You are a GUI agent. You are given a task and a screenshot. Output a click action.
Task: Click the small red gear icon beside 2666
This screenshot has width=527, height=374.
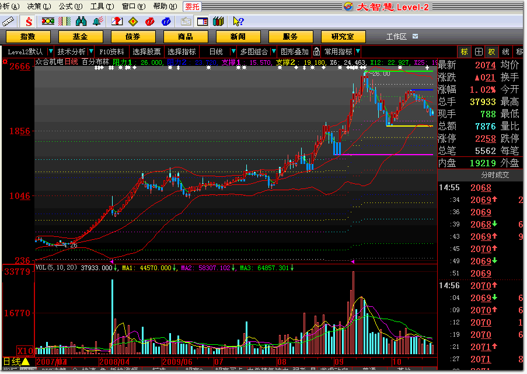tap(5, 62)
